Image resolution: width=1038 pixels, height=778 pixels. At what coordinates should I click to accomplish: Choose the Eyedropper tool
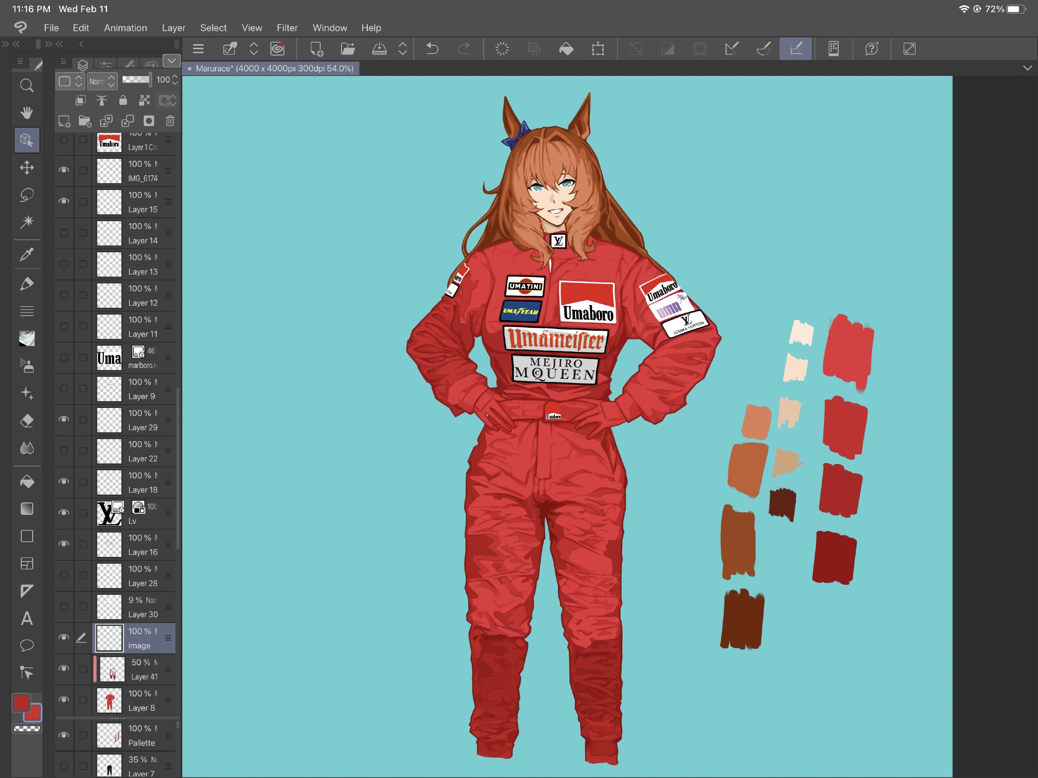coord(26,254)
